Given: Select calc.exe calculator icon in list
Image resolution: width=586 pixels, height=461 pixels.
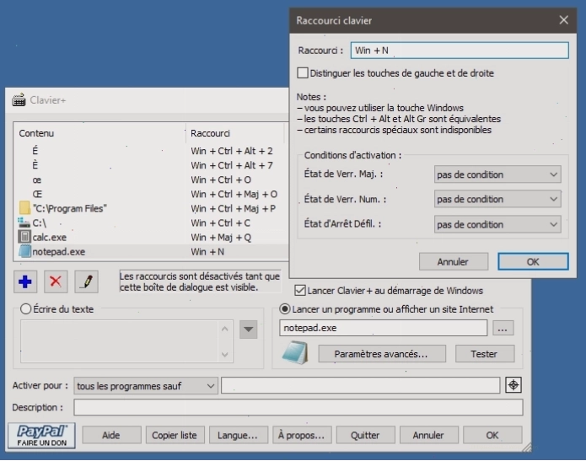Looking at the screenshot, I should pos(24,237).
